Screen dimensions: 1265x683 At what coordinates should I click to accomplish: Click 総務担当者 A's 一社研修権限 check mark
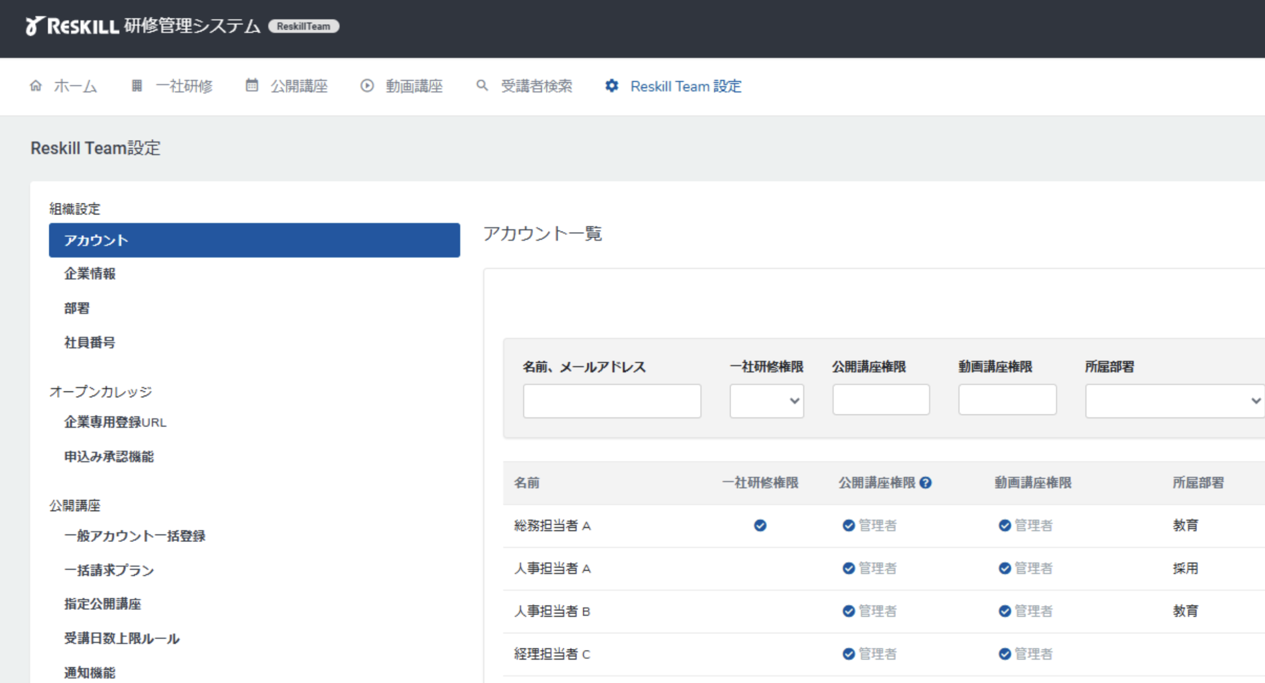760,526
